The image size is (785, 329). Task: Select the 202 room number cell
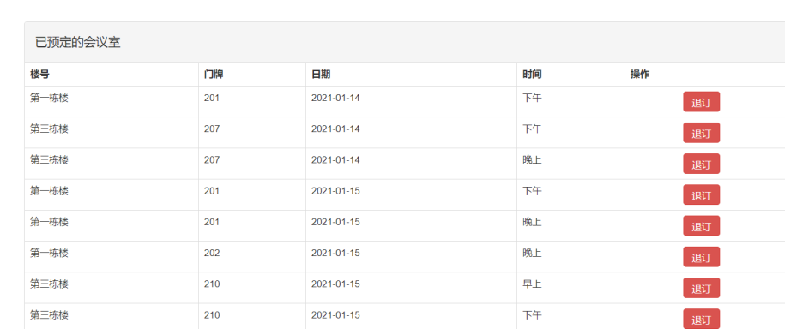pos(212,253)
